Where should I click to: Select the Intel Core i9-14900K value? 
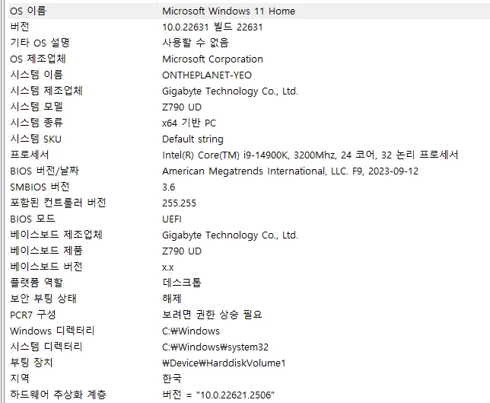tap(310, 155)
